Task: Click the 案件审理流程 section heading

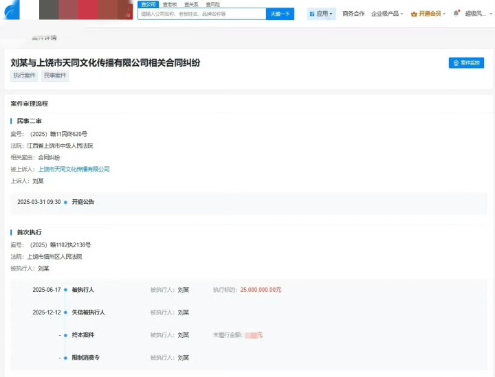Action: [30, 104]
